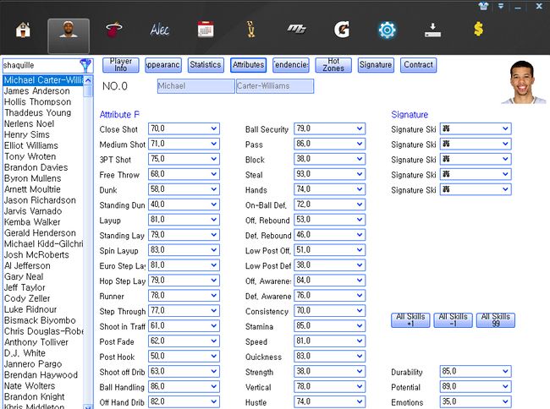Click the download/save icon in toolbar

(x=432, y=31)
